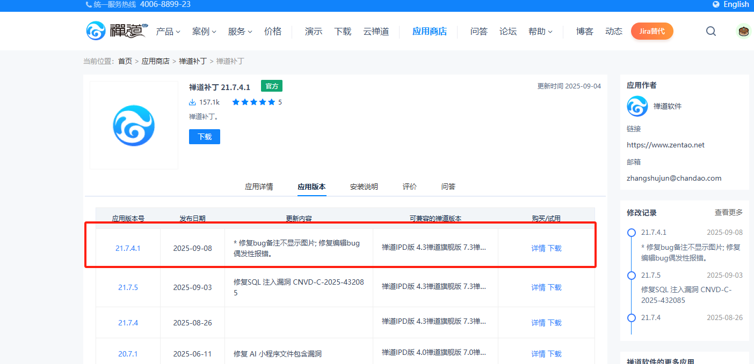Expand the 服务 dropdown menu

click(x=240, y=32)
